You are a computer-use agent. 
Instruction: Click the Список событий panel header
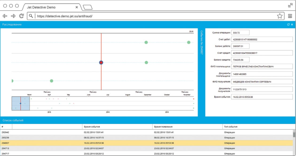(148, 120)
